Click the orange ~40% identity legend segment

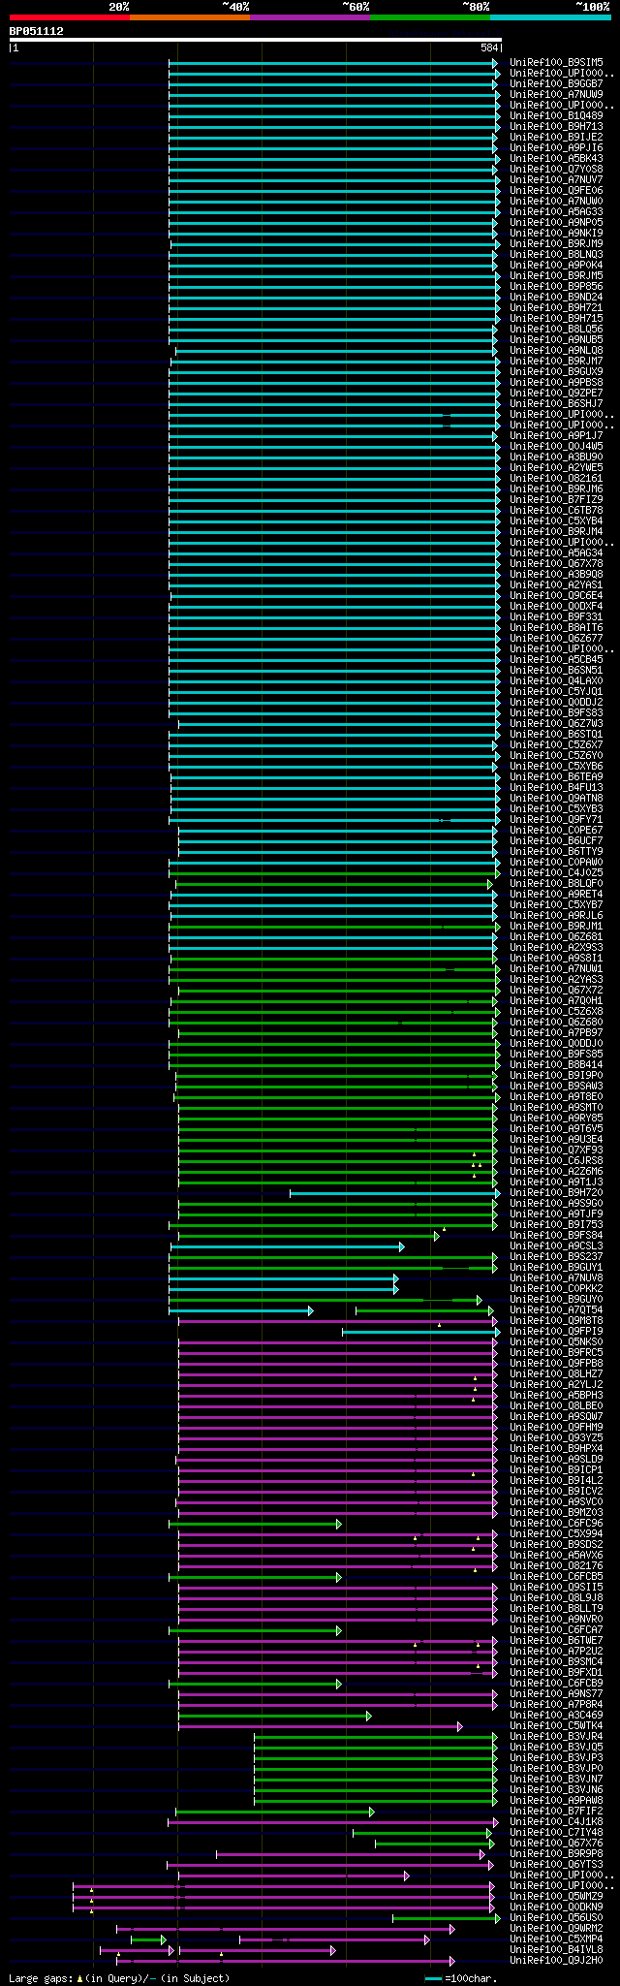point(190,17)
